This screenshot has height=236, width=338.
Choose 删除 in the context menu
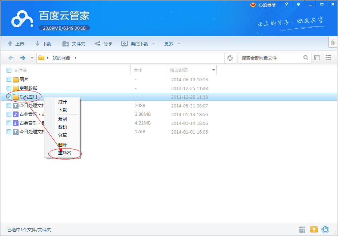(63, 145)
